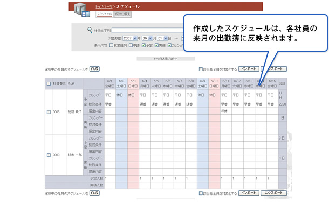Click the 6/10 日曜日 column header
Screen dimensions: 329x202
[x=214, y=83]
